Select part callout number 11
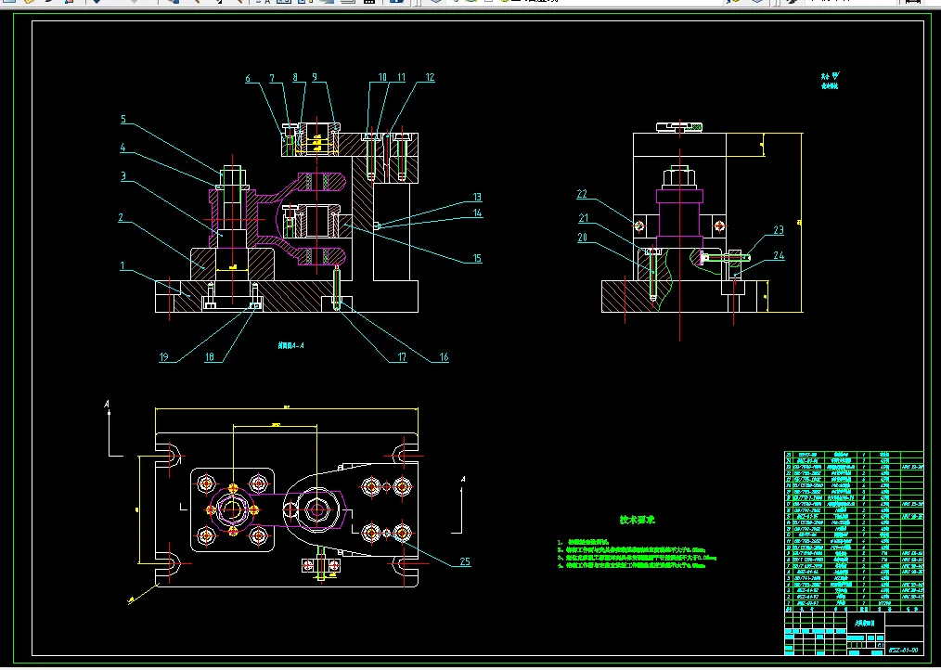This screenshot has height=670, width=941. pos(401,77)
